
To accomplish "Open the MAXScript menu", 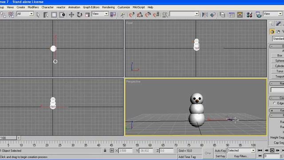I will click(x=138, y=7).
